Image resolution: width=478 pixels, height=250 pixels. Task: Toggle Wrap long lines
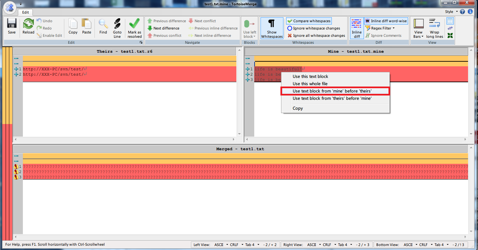coord(435,28)
